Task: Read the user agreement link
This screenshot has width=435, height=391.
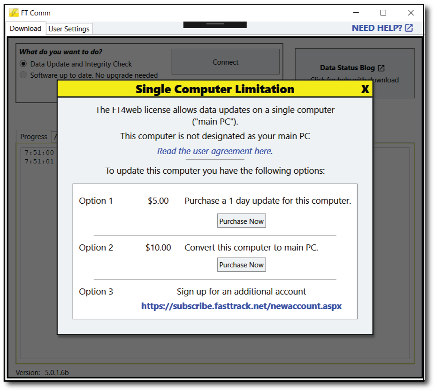Action: [x=215, y=151]
